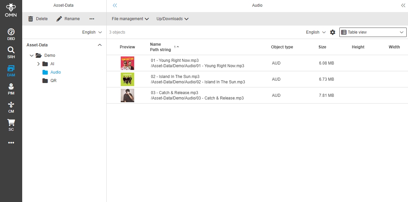This screenshot has width=408, height=202.
Task: Click AUD type for Island In The Sun
Action: click(x=276, y=79)
